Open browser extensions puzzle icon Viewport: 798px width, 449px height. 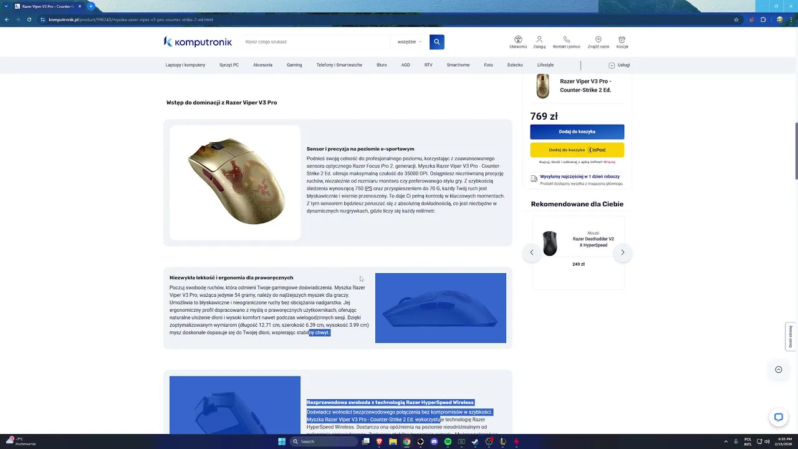[763, 19]
